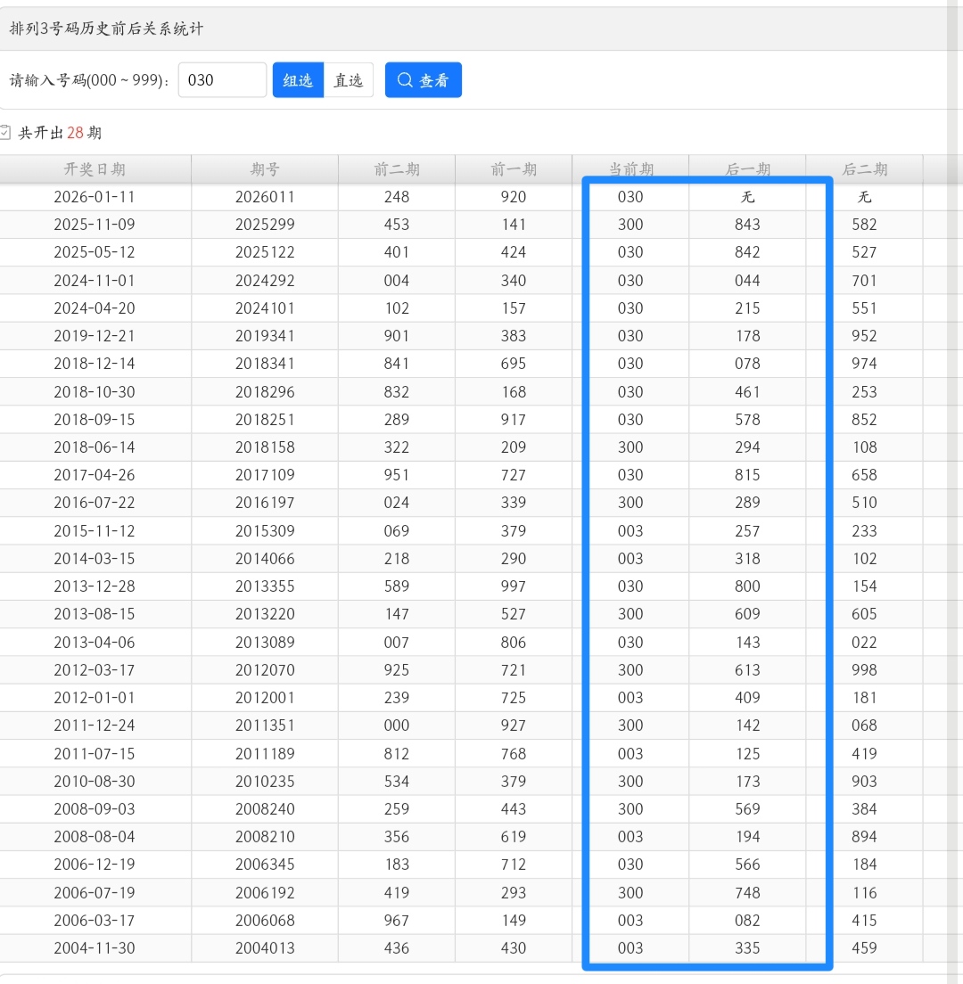Click the 期号 column header
The image size is (963, 984).
265,169
